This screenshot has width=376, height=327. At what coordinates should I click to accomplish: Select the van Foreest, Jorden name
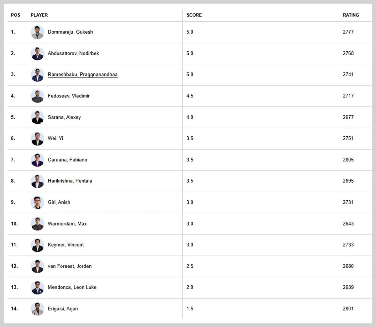tap(70, 266)
